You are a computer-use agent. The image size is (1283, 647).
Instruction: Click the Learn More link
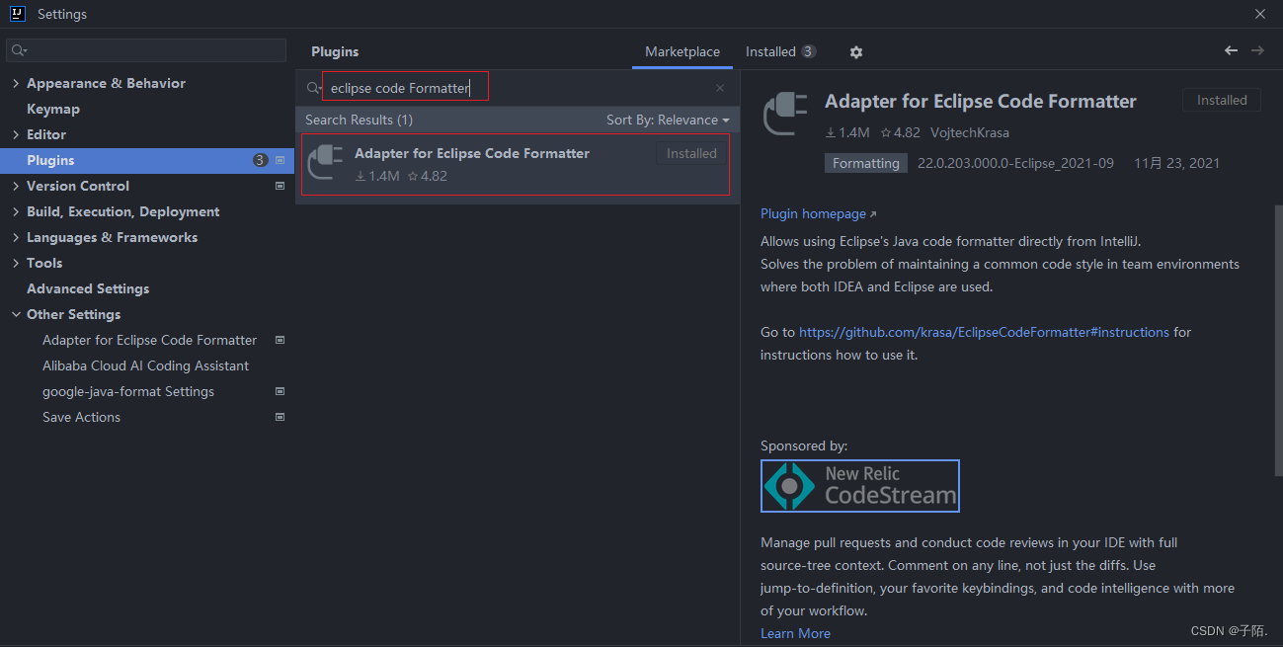(795, 633)
